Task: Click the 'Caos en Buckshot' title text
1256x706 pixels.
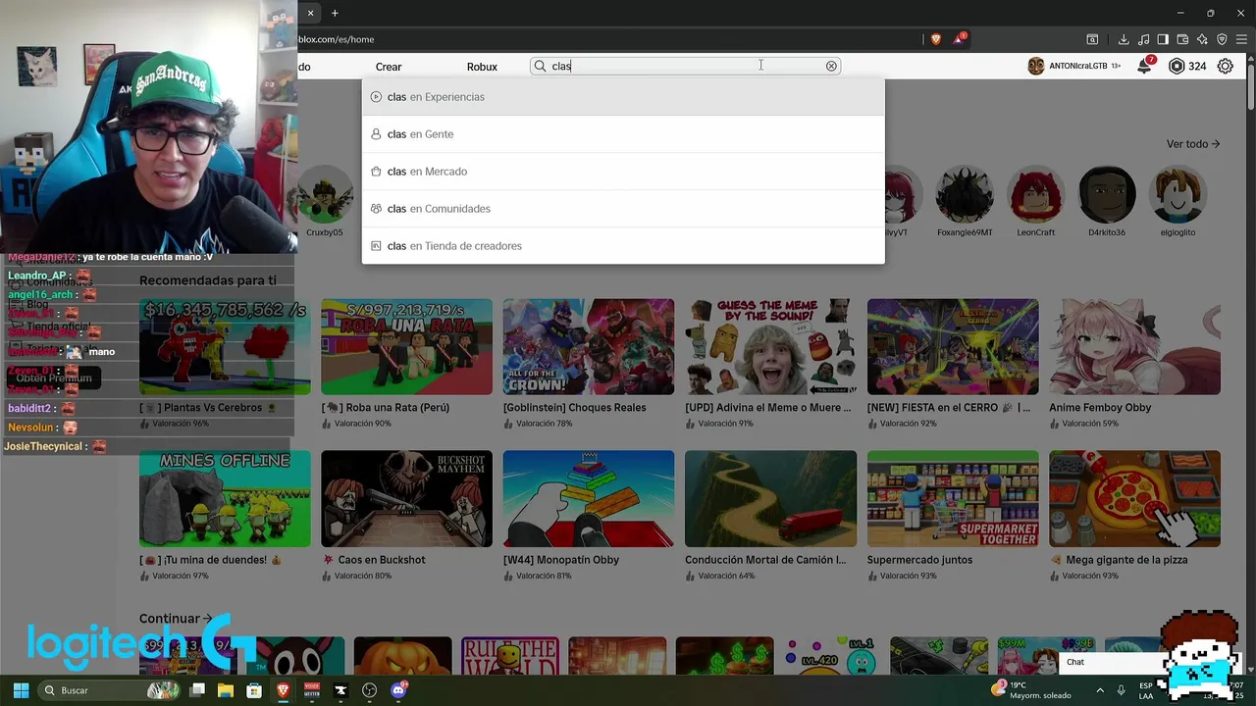Action: click(x=381, y=560)
